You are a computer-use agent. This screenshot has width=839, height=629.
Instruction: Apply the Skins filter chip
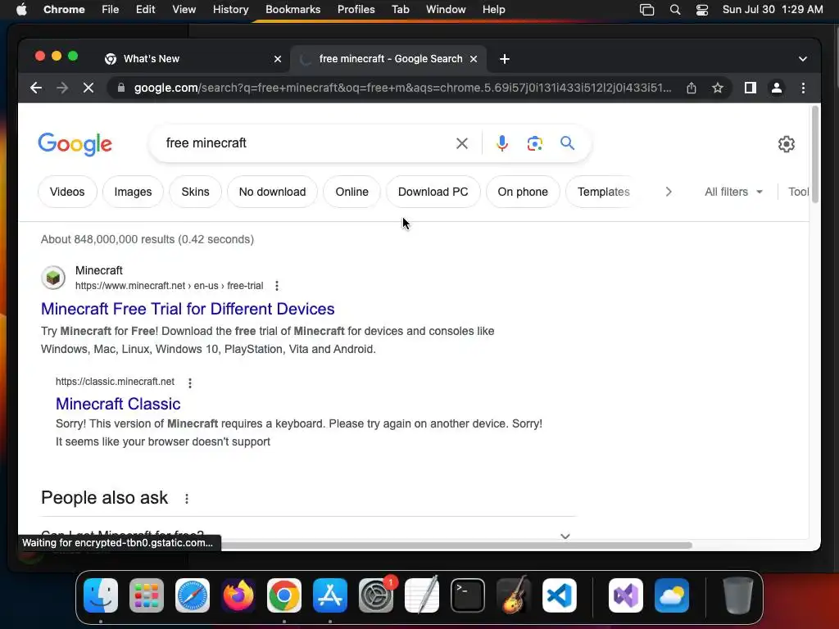[195, 192]
